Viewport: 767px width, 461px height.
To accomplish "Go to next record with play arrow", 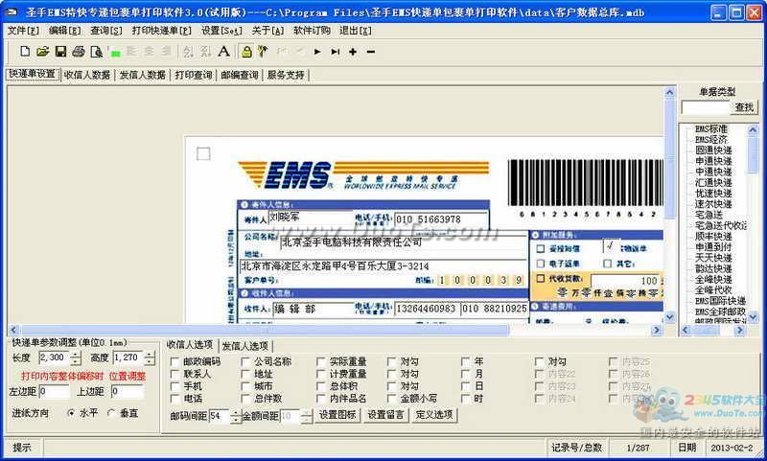I will click(x=317, y=52).
